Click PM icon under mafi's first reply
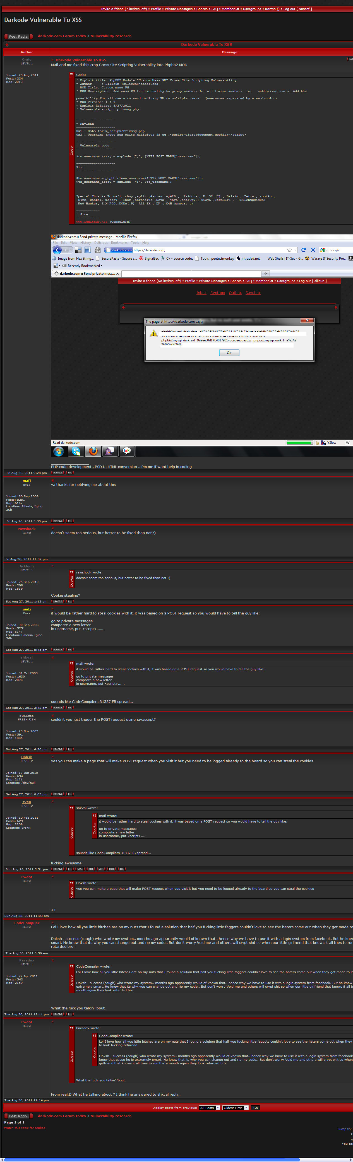Image resolution: width=353 pixels, height=1162 pixels. click(69, 521)
